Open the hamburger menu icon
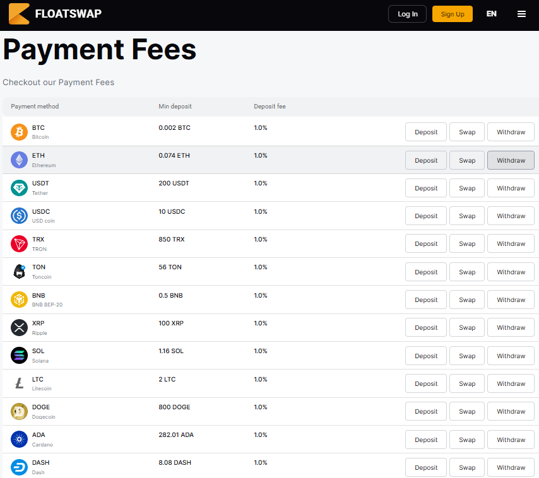 pyautogui.click(x=521, y=14)
